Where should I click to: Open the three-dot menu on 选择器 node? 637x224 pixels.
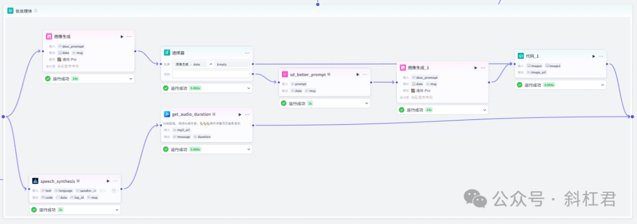click(247, 53)
